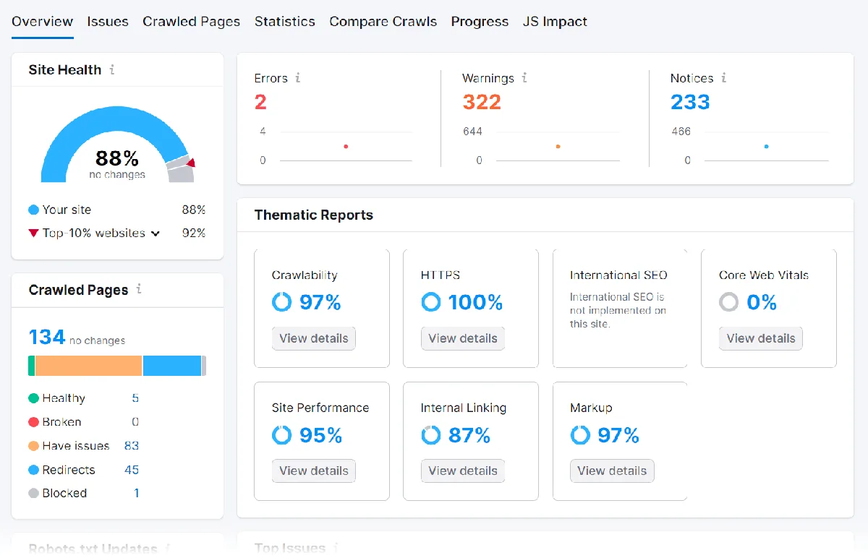Click the orange Have issues legend dot
The image size is (868, 558).
tap(33, 446)
